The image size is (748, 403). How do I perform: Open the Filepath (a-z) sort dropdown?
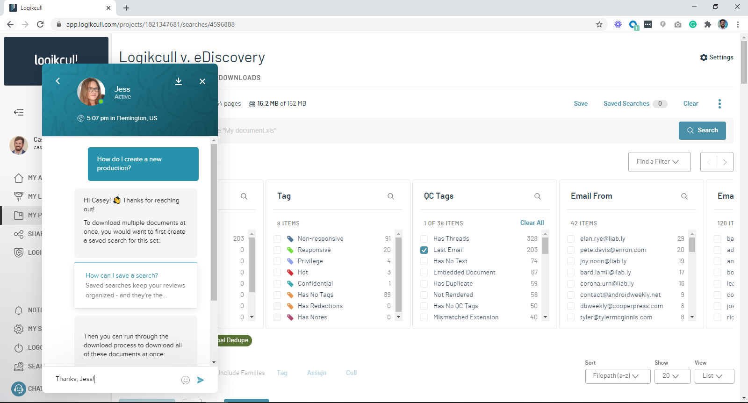click(618, 376)
